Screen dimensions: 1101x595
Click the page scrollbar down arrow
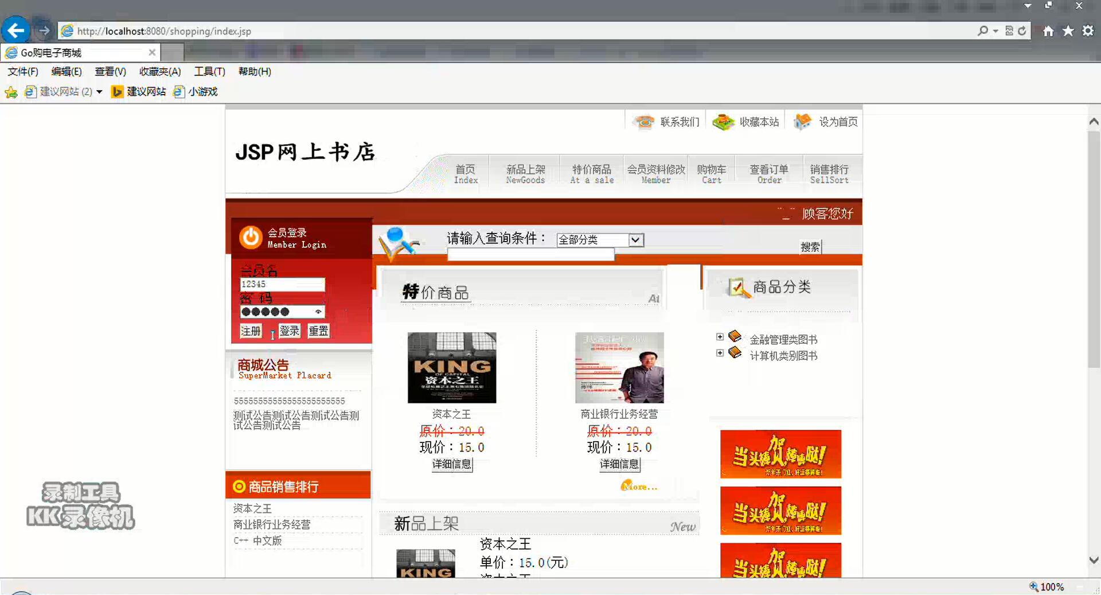pyautogui.click(x=1094, y=560)
